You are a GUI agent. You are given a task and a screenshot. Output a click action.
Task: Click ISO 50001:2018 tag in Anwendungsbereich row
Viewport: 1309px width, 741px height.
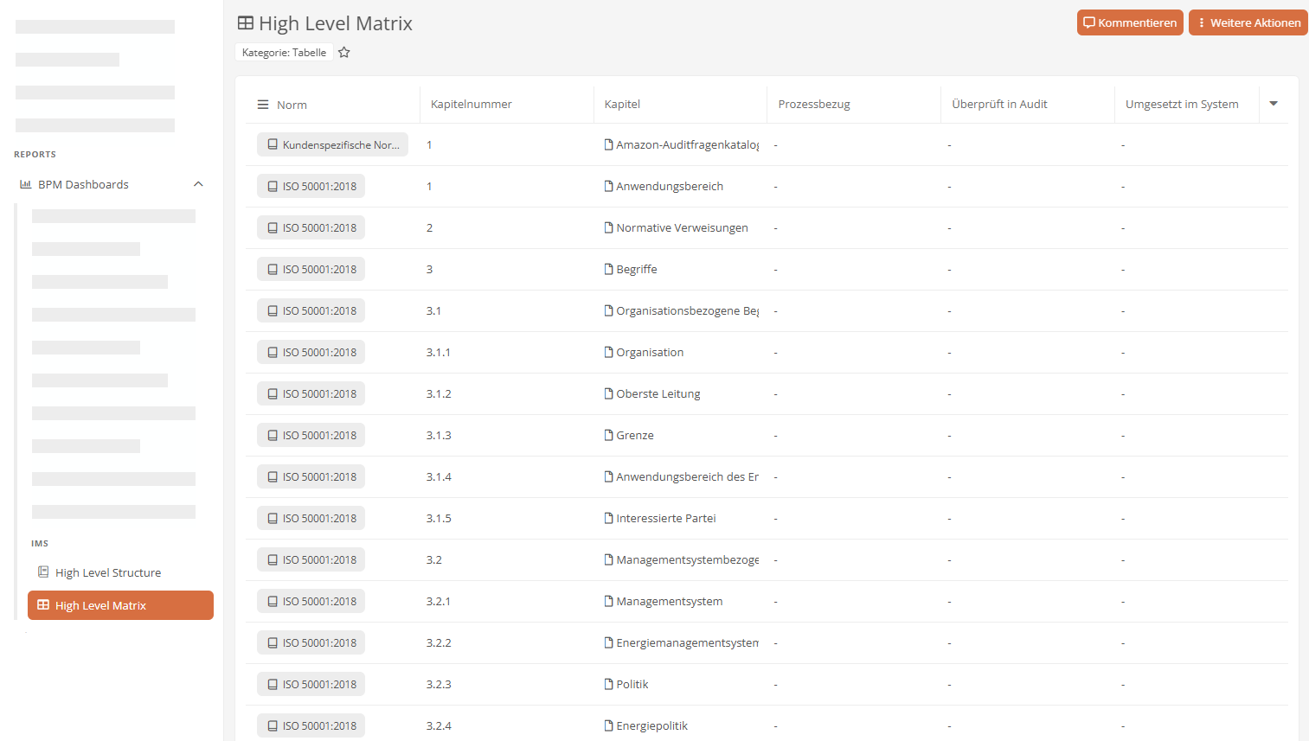pos(311,186)
